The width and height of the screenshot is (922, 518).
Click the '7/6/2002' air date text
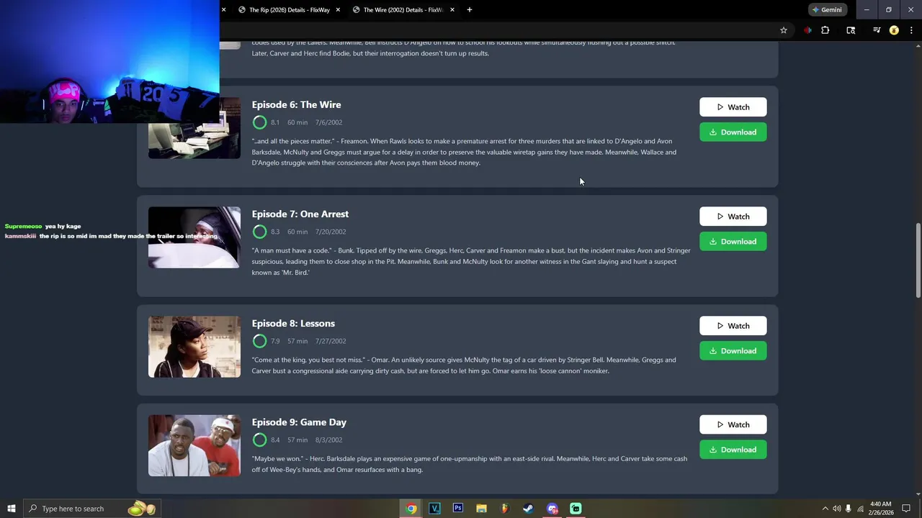tap(328, 122)
